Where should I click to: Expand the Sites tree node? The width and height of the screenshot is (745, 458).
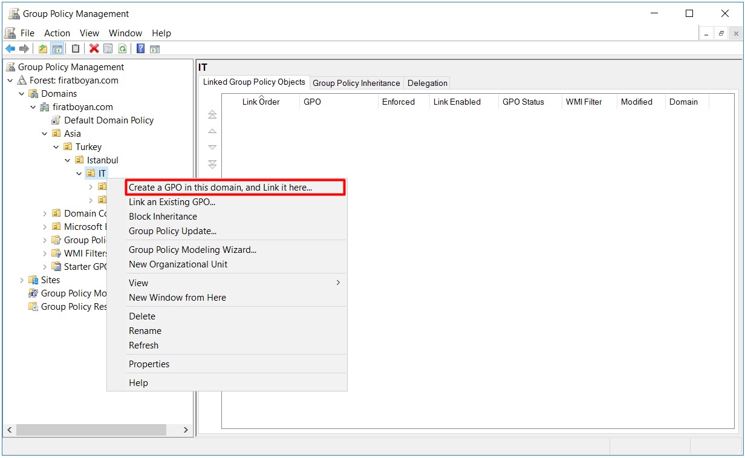[22, 280]
